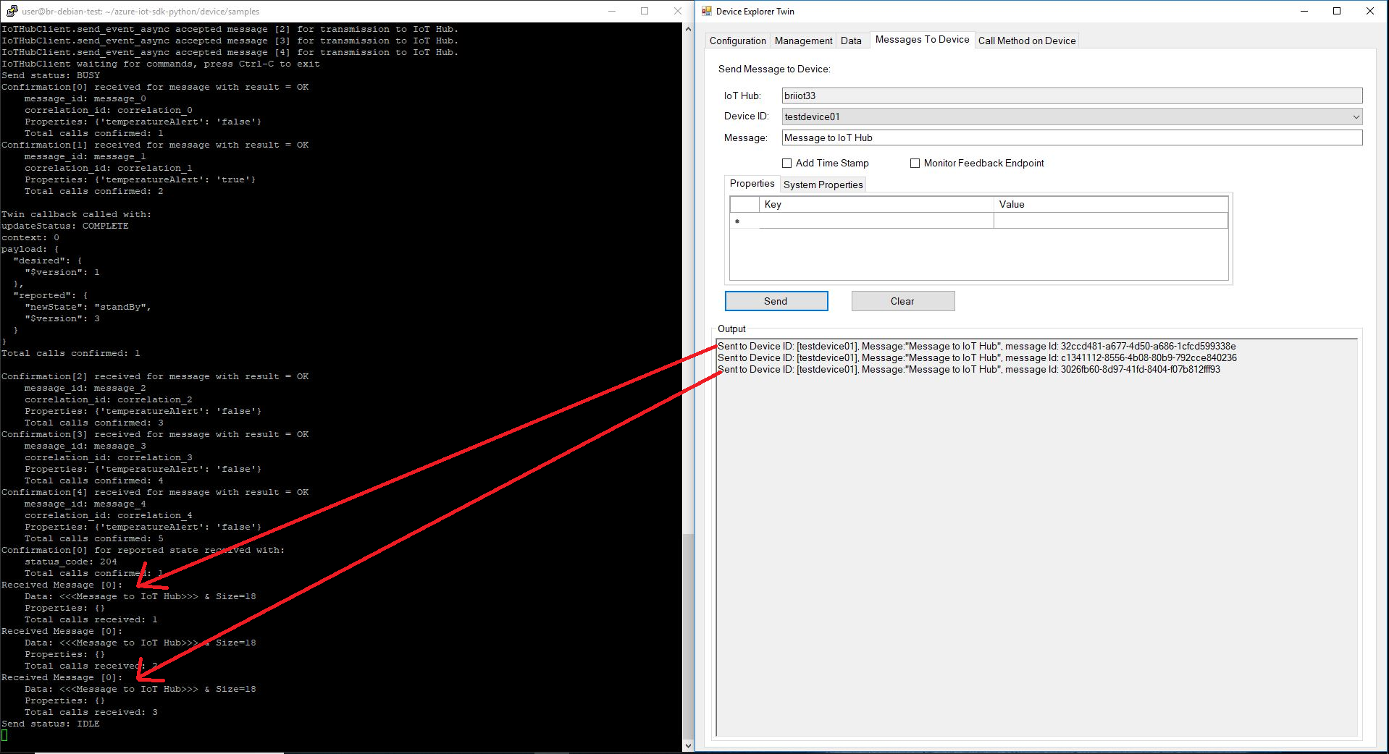Click 'correlation_id: correlation_3' terminal line
The height and width of the screenshot is (754, 1389).
click(108, 457)
